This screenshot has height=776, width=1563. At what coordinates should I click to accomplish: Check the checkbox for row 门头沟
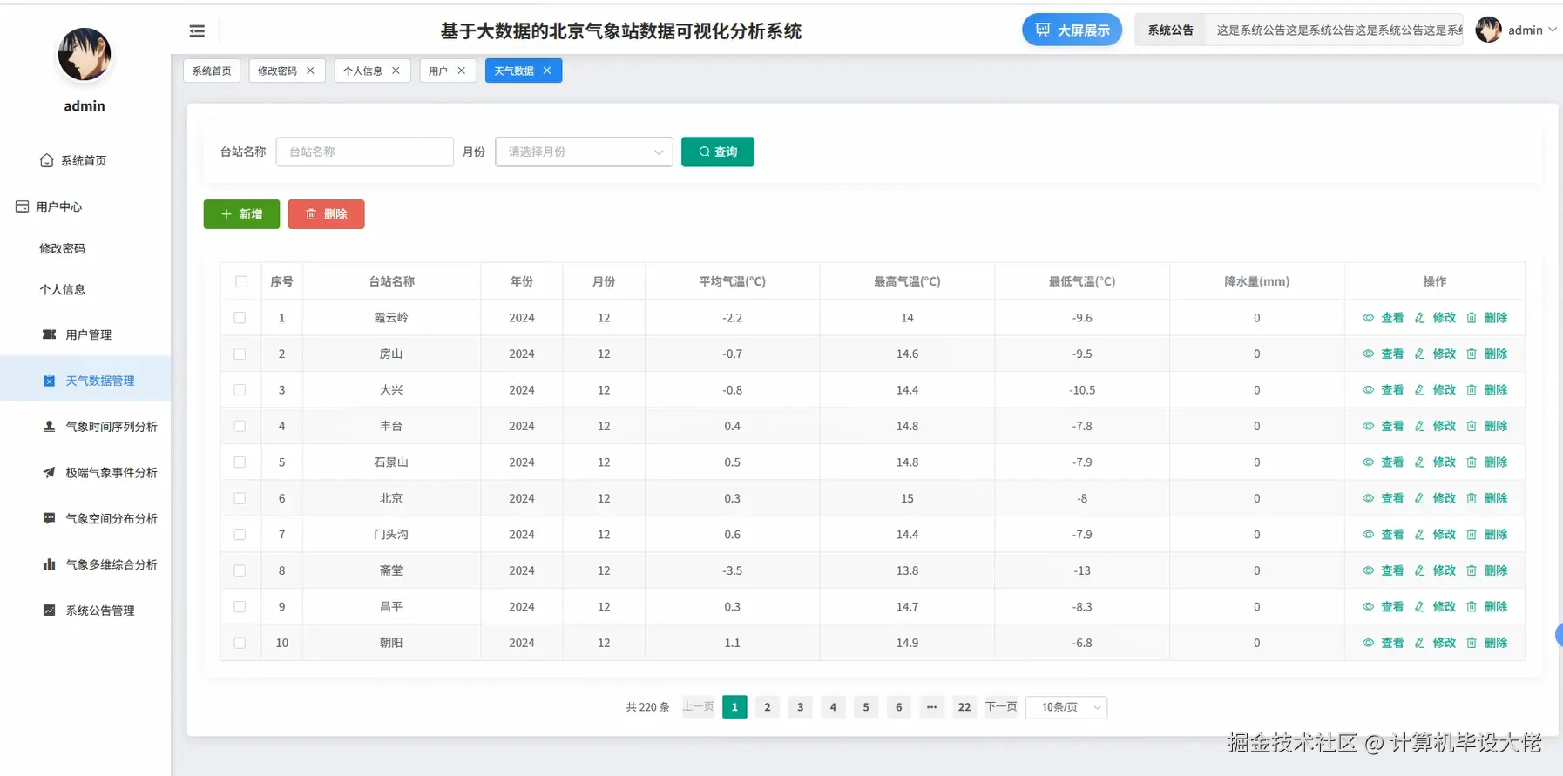click(x=240, y=535)
